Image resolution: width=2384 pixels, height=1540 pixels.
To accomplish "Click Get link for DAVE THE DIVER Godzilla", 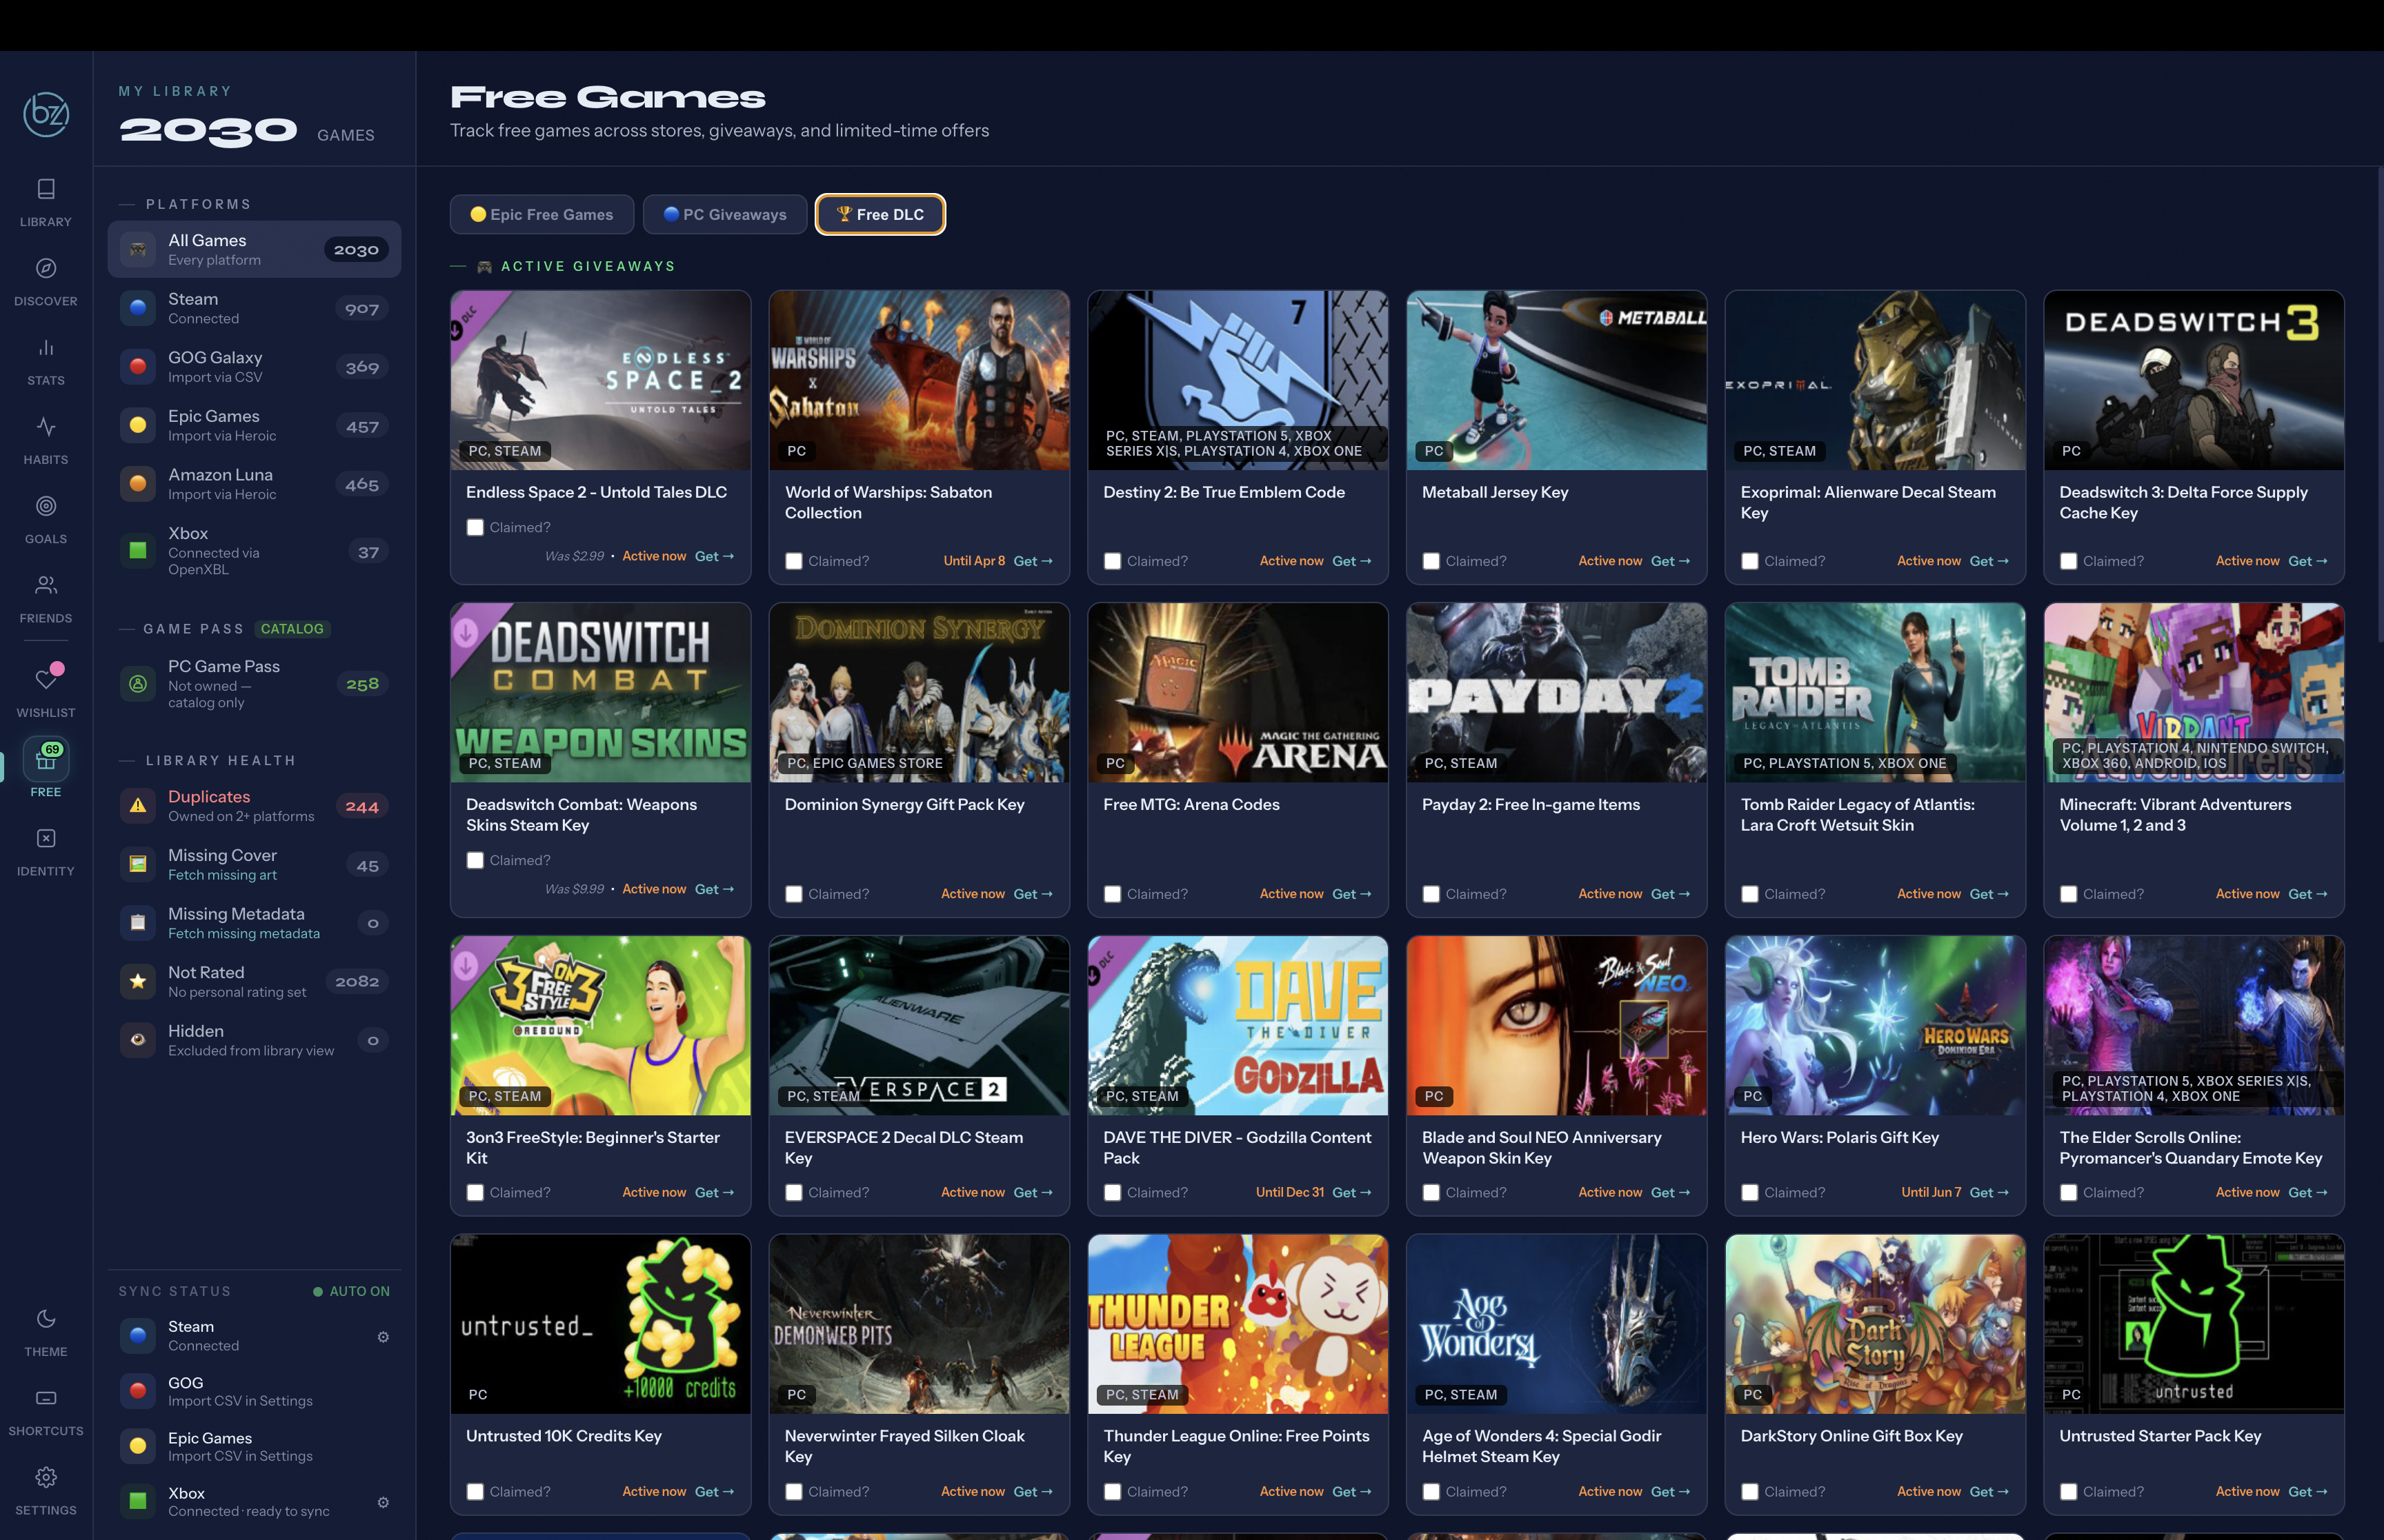I will coord(1351,1193).
